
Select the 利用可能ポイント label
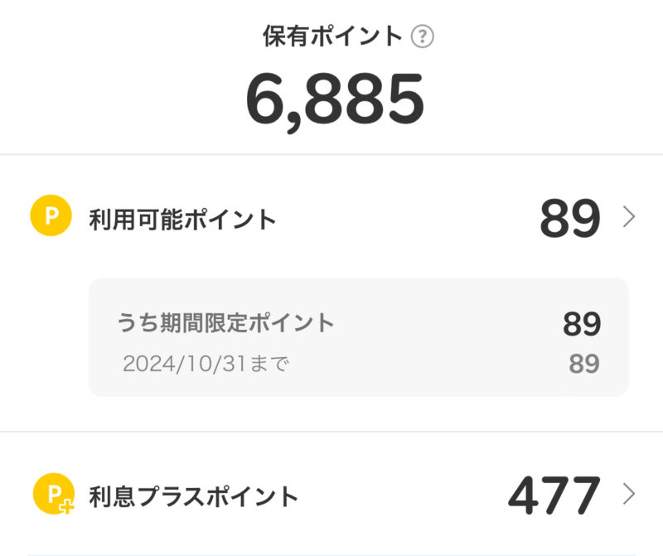(182, 220)
